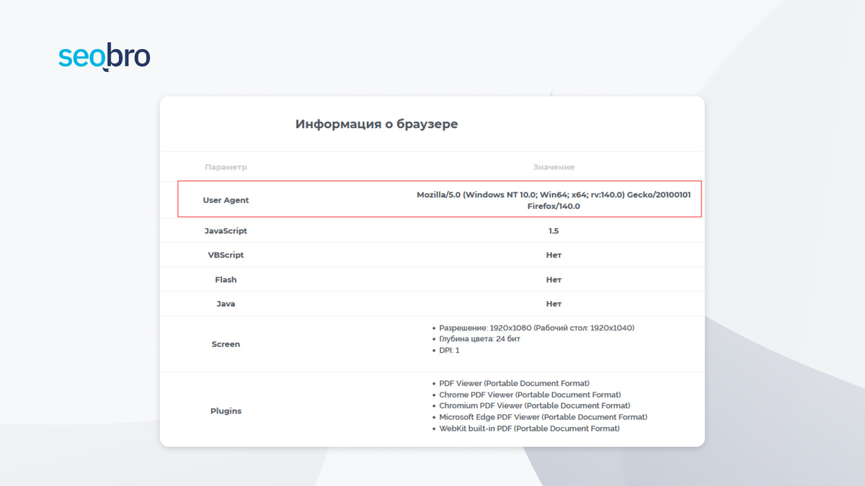Select the heading "Информация о браузере"
865x486 pixels.
[376, 124]
